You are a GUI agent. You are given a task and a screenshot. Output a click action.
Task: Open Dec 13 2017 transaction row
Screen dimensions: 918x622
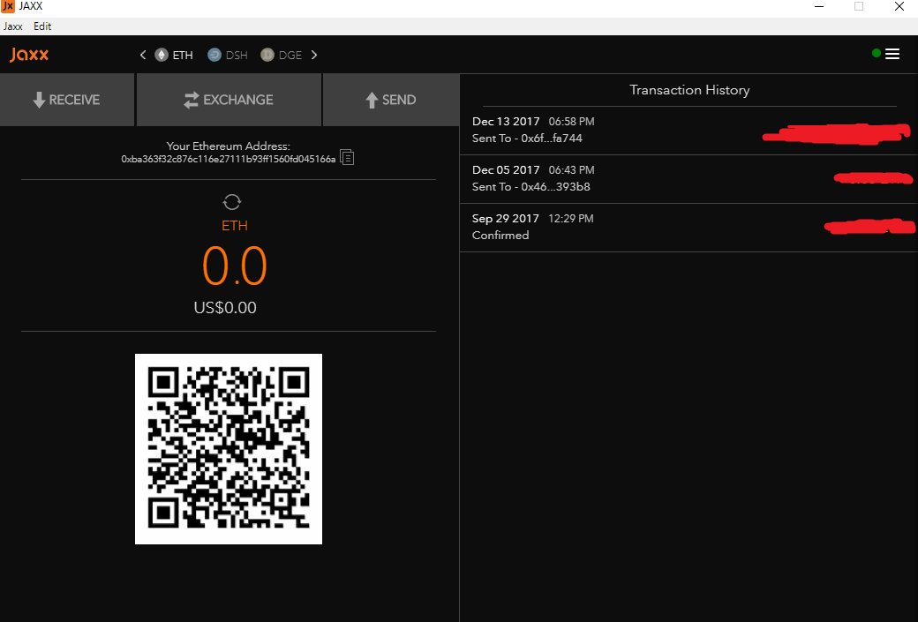(x=688, y=130)
